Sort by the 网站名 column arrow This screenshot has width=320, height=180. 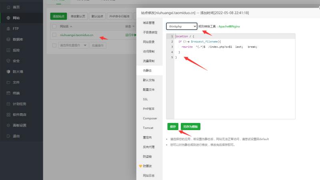(x=71, y=27)
